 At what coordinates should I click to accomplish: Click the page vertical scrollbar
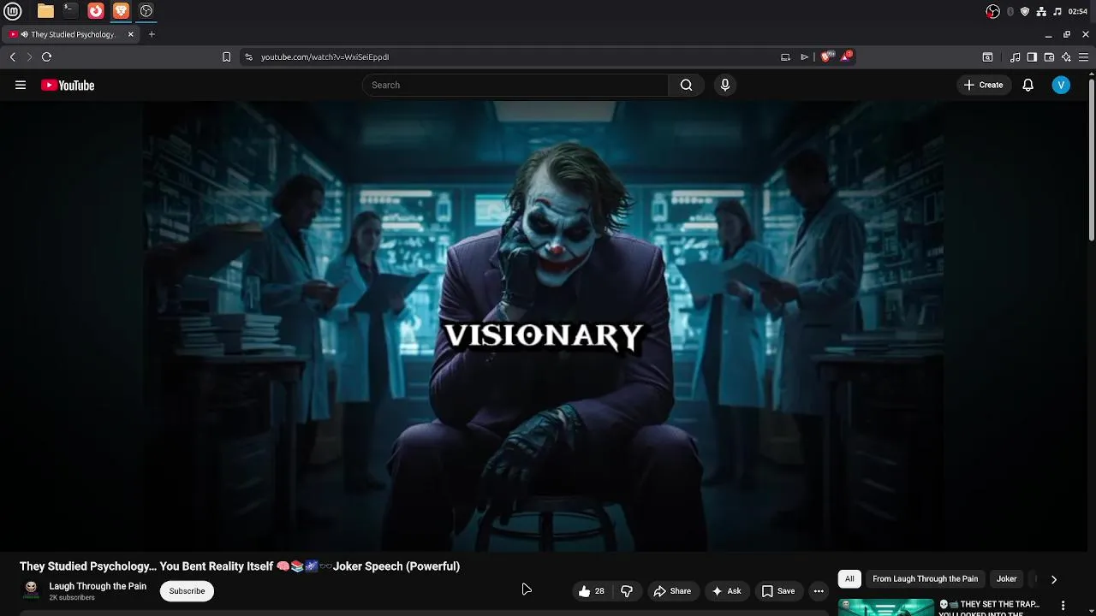[1091, 158]
